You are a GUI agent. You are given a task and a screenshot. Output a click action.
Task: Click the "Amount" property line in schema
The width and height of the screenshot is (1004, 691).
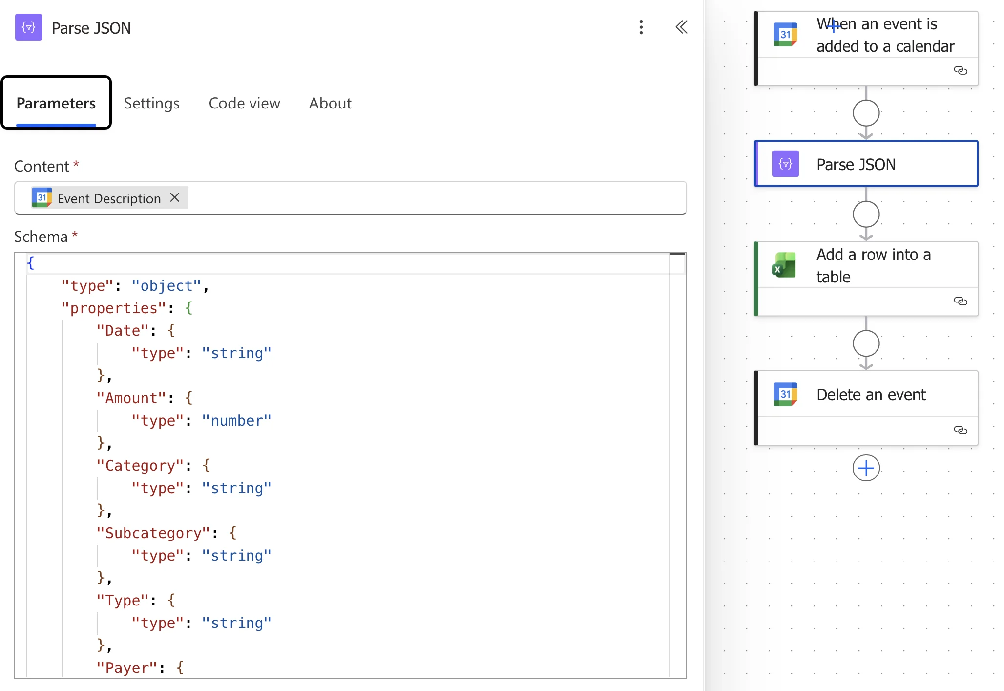(x=145, y=398)
